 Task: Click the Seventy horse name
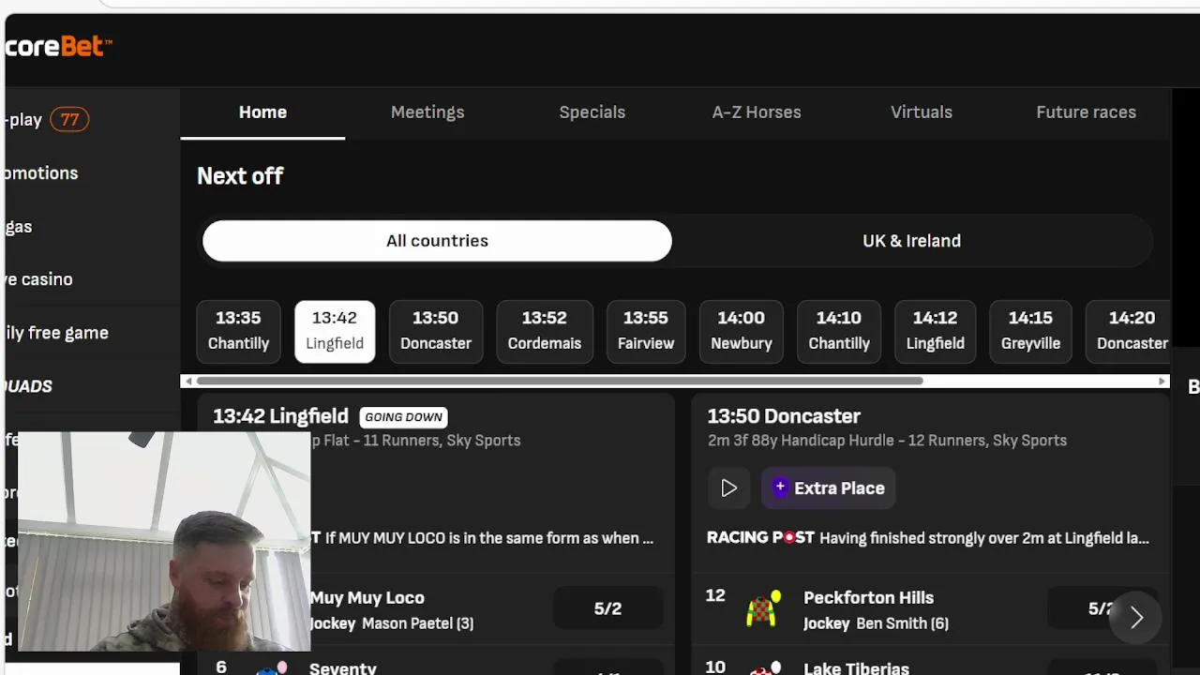coord(343,668)
